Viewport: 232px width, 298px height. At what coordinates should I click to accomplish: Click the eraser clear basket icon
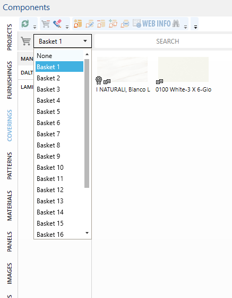point(57,23)
